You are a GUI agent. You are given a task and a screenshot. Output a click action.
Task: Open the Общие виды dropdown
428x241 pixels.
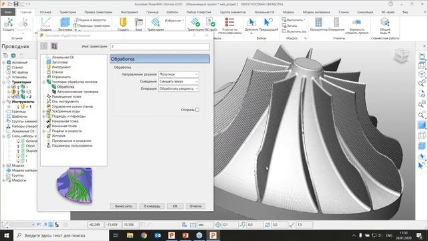point(385,25)
